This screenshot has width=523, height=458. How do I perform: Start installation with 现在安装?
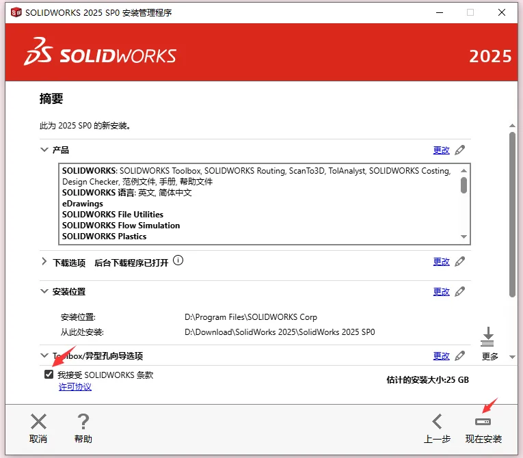[x=483, y=430]
